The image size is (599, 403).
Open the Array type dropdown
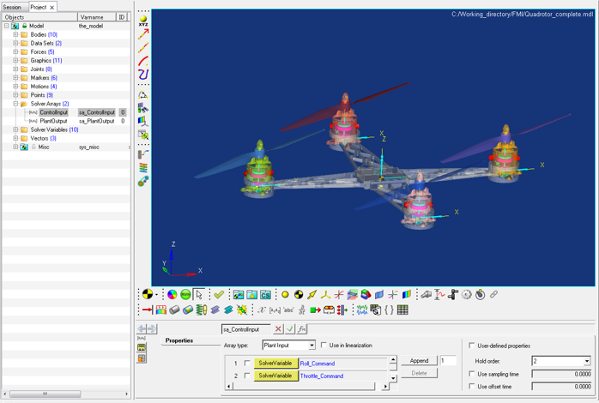[x=288, y=346]
